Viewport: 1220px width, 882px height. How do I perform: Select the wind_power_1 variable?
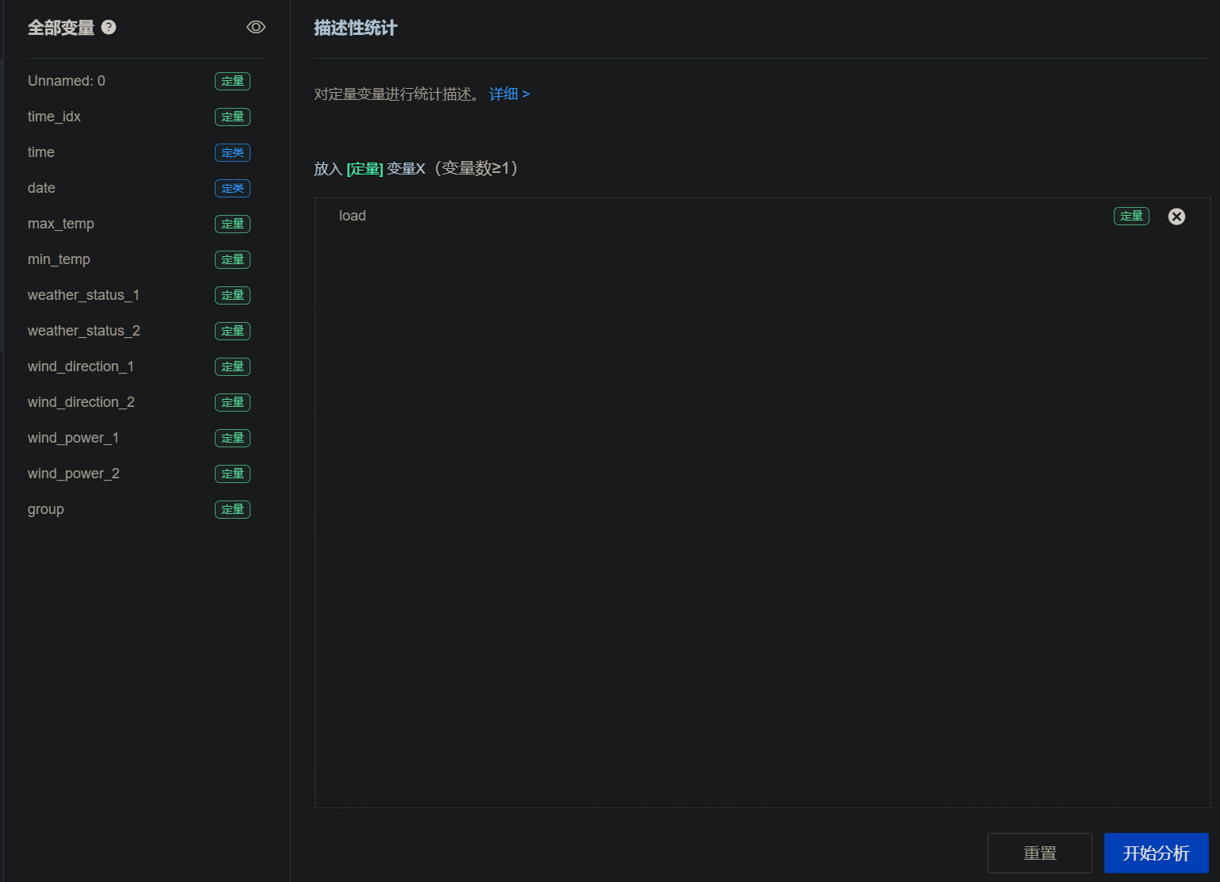click(x=73, y=438)
